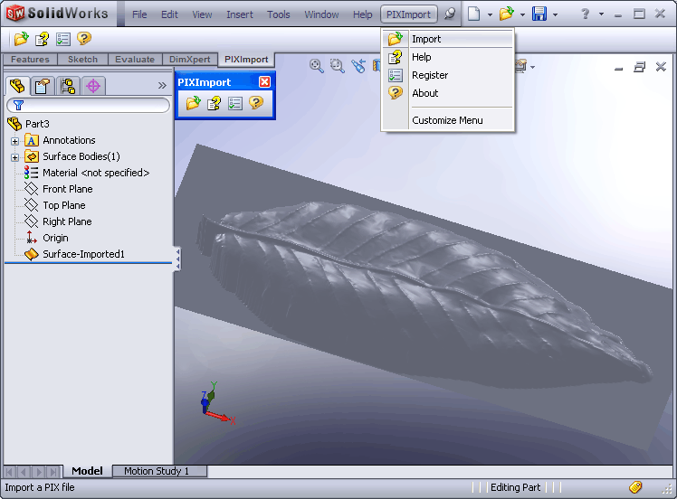Click About icon in floating PIXImport toolbar
The height and width of the screenshot is (499, 677).
pyautogui.click(x=256, y=103)
